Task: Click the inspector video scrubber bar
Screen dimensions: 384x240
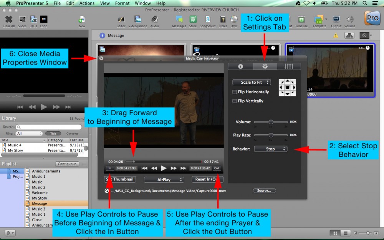Action: pyautogui.click(x=163, y=162)
